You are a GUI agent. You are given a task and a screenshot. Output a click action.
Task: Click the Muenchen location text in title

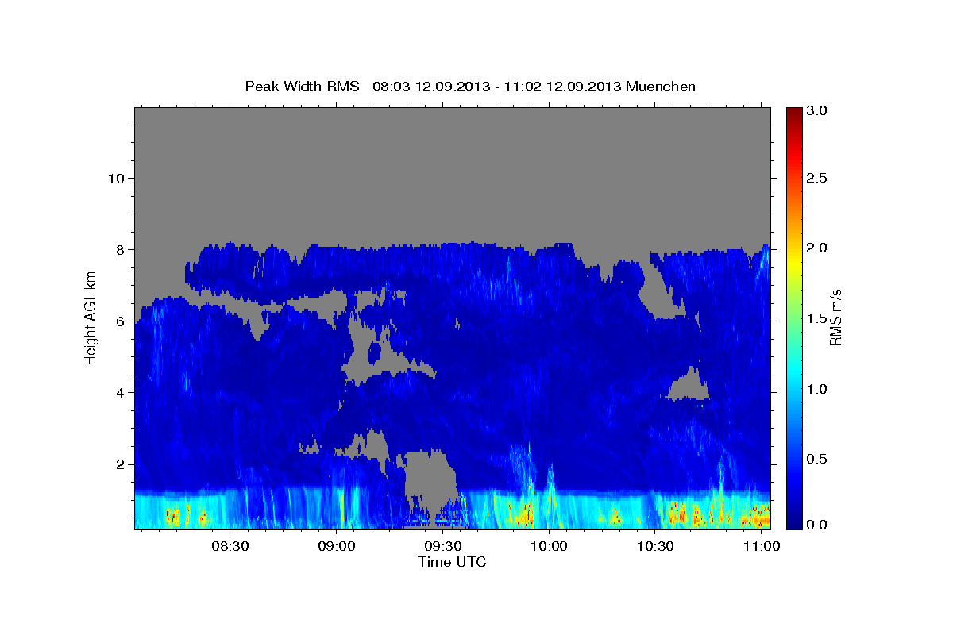(x=661, y=87)
